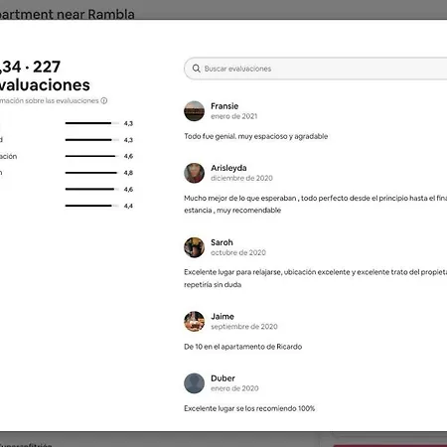Open reviewer name Jaime

pyautogui.click(x=223, y=316)
